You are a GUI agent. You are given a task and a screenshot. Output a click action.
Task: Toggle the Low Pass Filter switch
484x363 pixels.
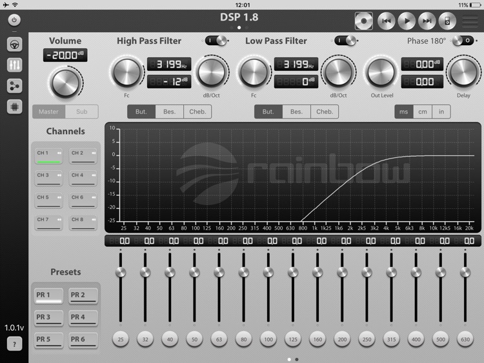pyautogui.click(x=345, y=41)
